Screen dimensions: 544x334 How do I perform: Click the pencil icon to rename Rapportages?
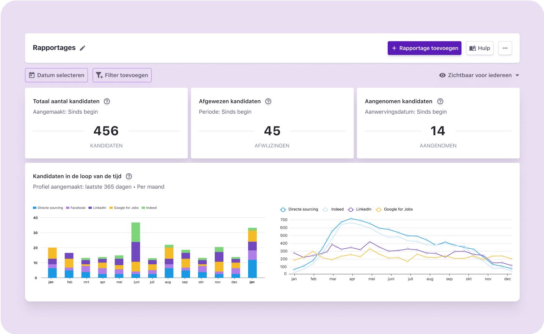(x=82, y=48)
